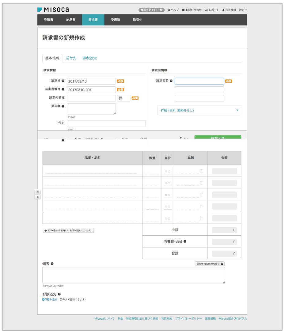Open the 見積書 navigation tab
Image resolution: width=285 pixels, height=334 pixels.
point(48,20)
